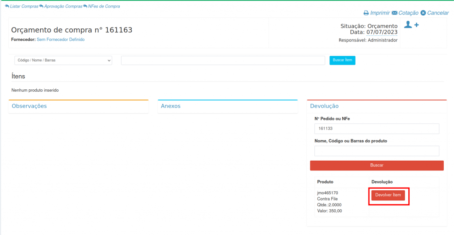This screenshot has height=235, width=454.
Task: Click the X icon for Cancelar
Action: (423, 13)
